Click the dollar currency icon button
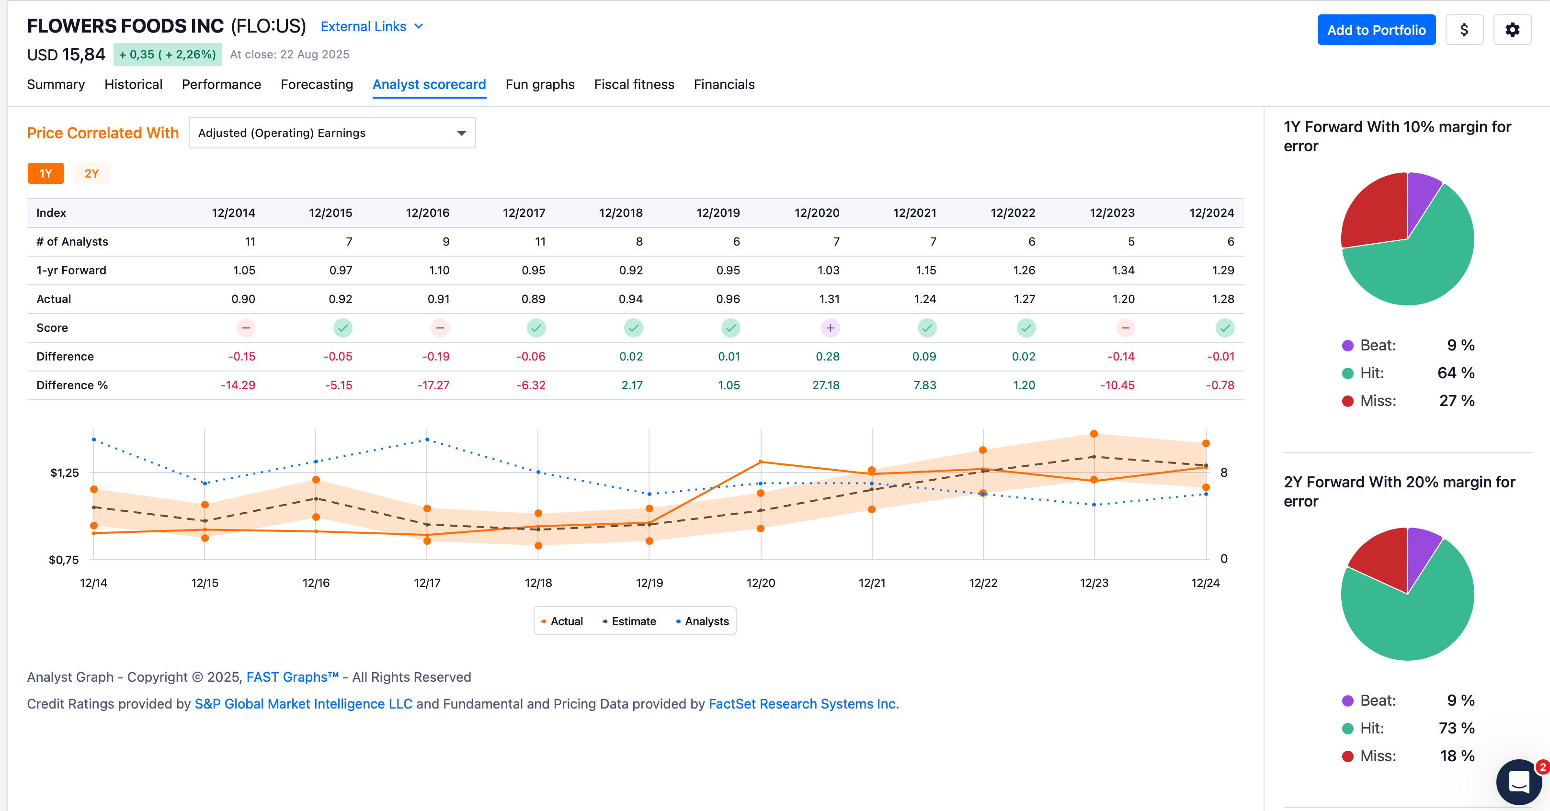 [1464, 30]
